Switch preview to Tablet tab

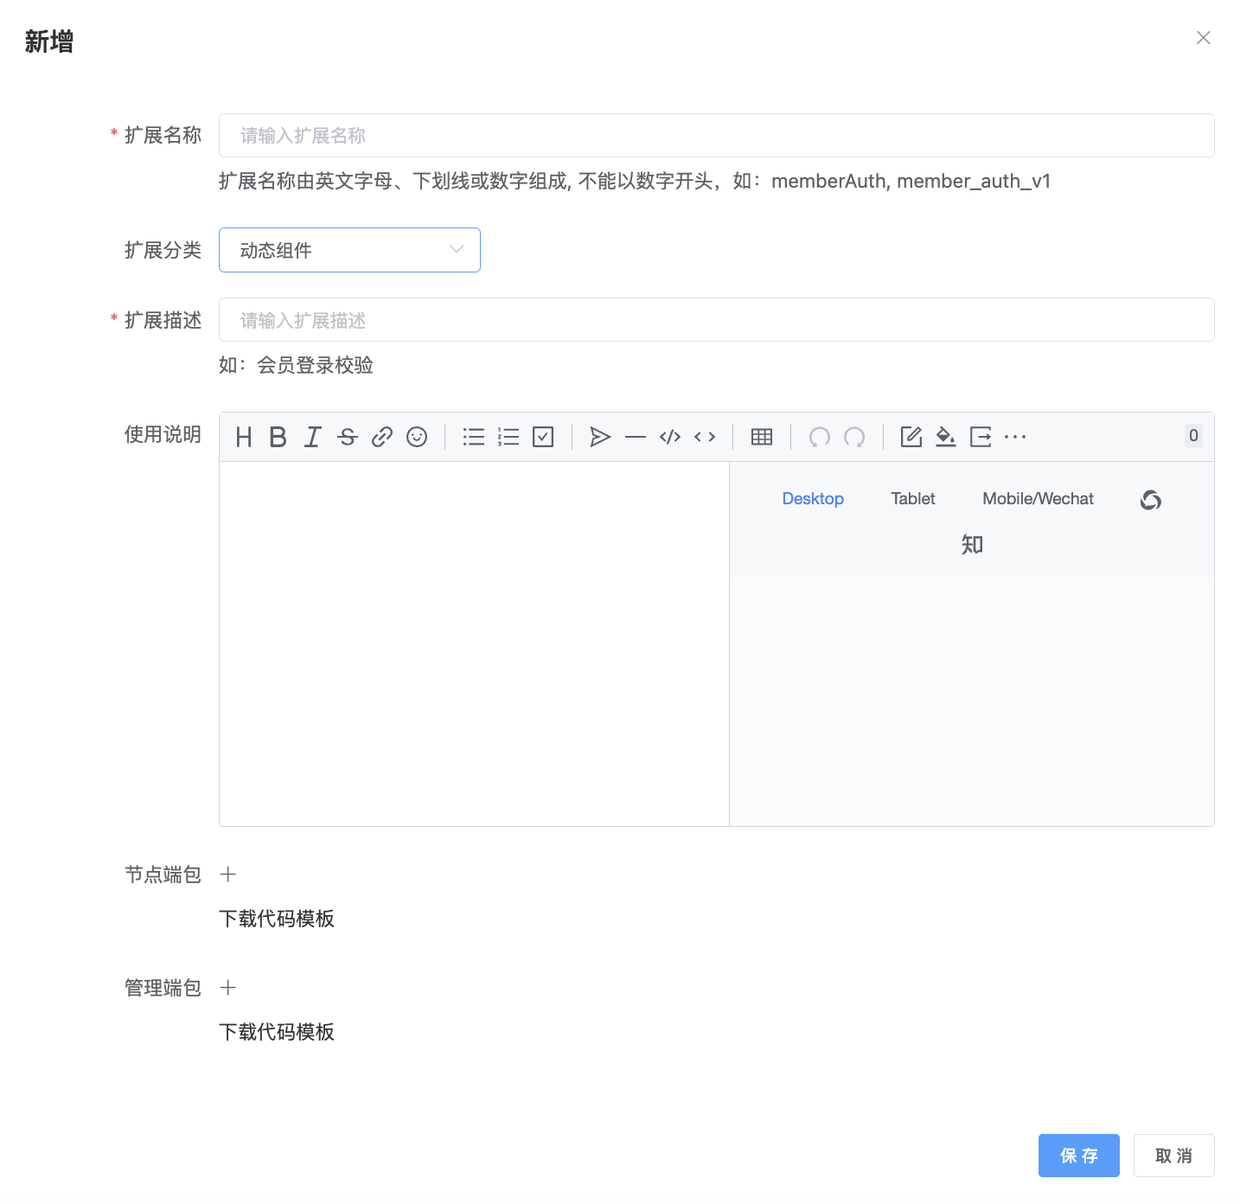[x=913, y=499]
